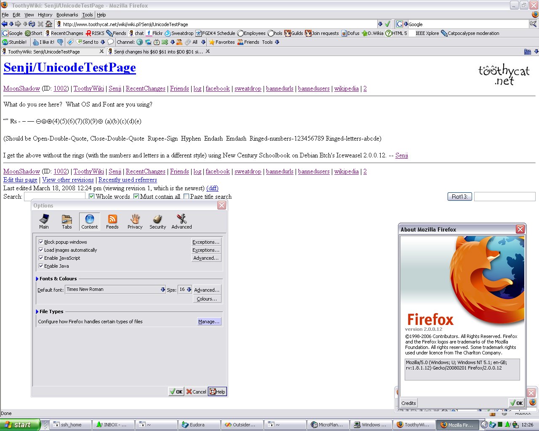Select the Content options pane
This screenshot has width=539, height=431.
click(89, 221)
